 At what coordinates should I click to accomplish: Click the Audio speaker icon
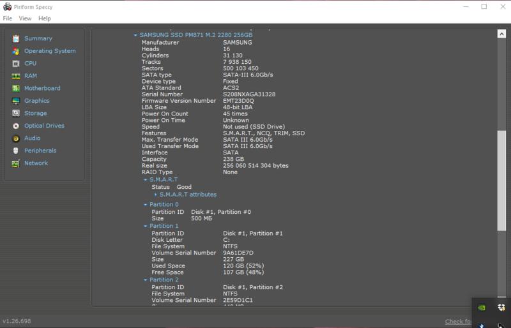pos(15,138)
